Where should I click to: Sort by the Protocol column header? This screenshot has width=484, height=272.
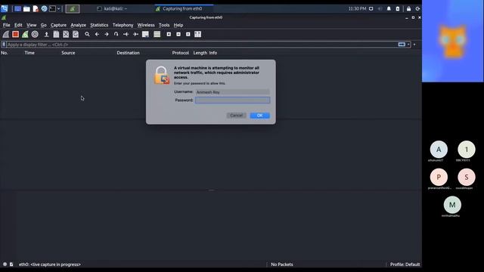[181, 53]
